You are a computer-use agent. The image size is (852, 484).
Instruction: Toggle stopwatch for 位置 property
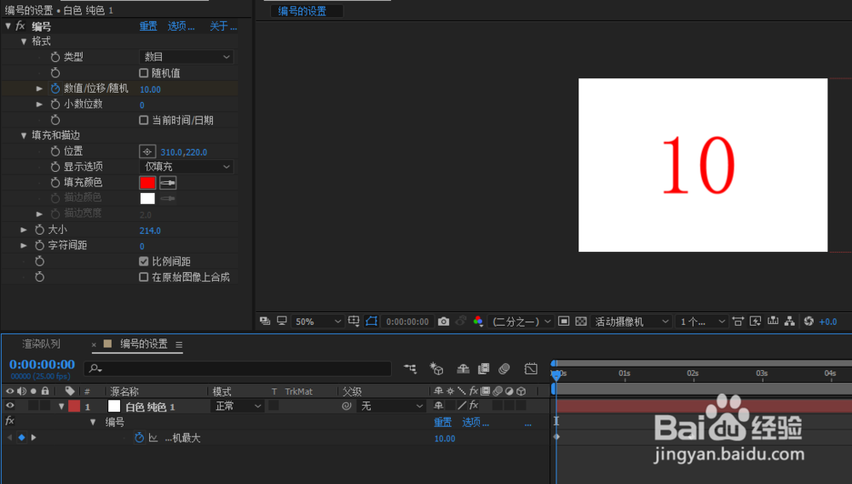[x=55, y=151]
